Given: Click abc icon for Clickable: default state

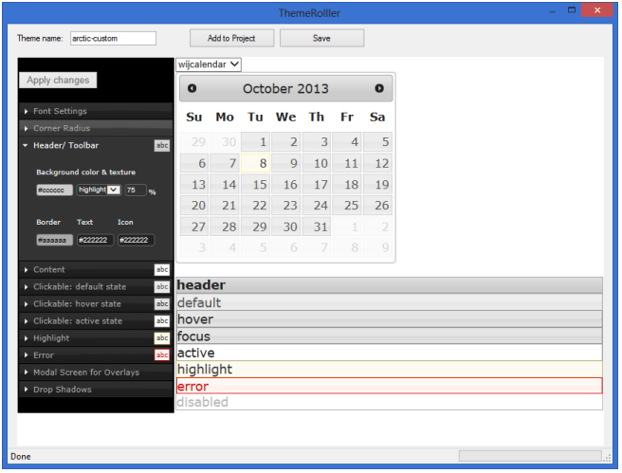Looking at the screenshot, I should click(x=162, y=287).
